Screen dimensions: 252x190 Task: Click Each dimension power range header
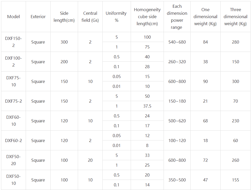point(177,17)
